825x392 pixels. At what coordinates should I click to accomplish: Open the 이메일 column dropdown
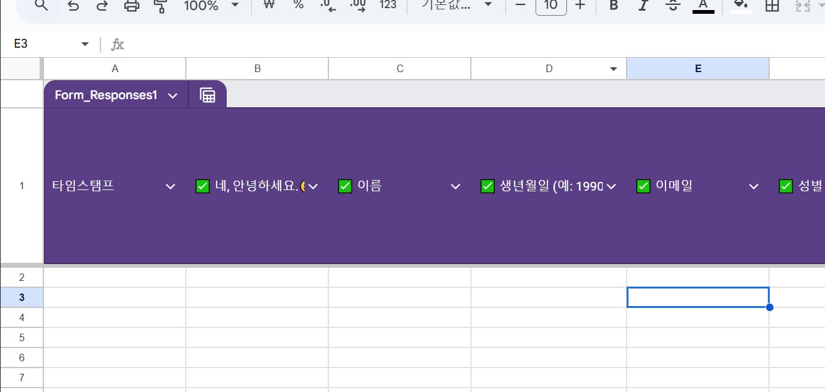tap(754, 186)
